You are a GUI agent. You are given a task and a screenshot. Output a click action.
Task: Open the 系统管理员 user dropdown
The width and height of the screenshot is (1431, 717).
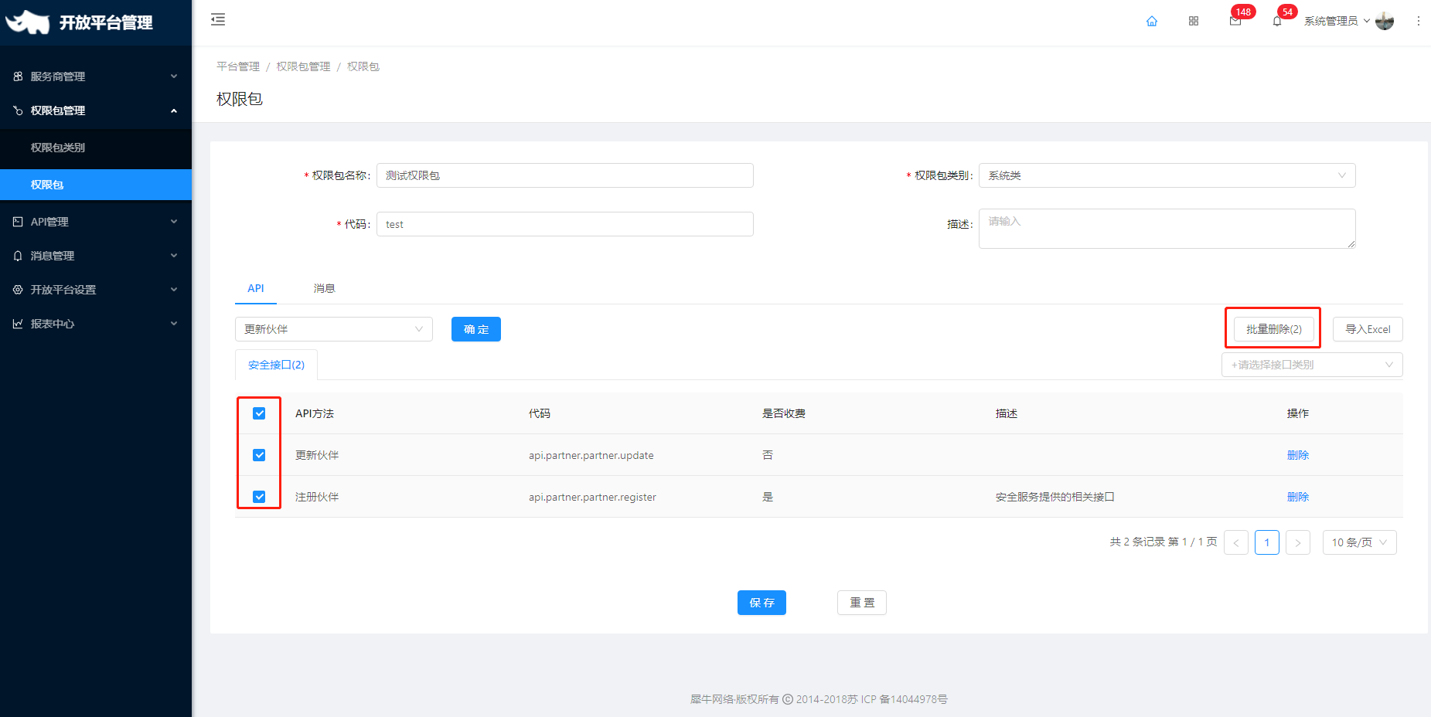pos(1337,21)
